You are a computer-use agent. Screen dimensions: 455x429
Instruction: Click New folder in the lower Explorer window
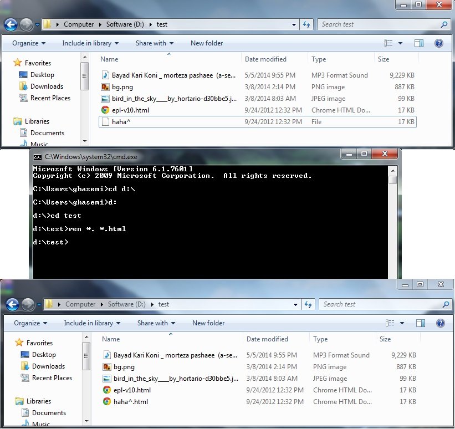tap(208, 323)
